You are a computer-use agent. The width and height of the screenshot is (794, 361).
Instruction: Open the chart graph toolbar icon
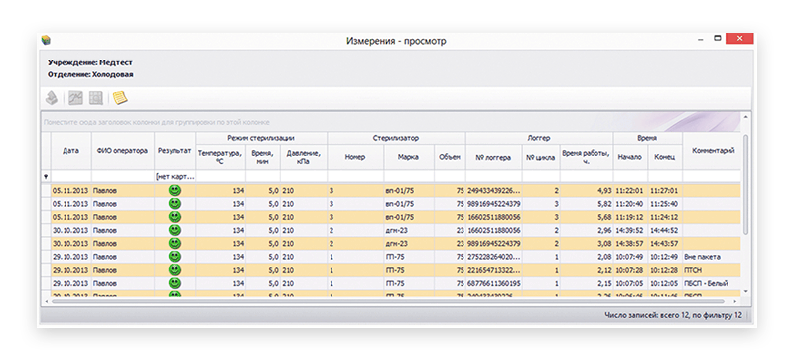pyautogui.click(x=76, y=98)
